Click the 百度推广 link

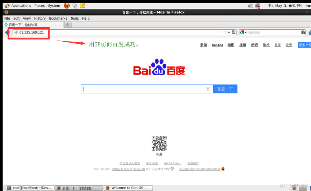(193, 163)
